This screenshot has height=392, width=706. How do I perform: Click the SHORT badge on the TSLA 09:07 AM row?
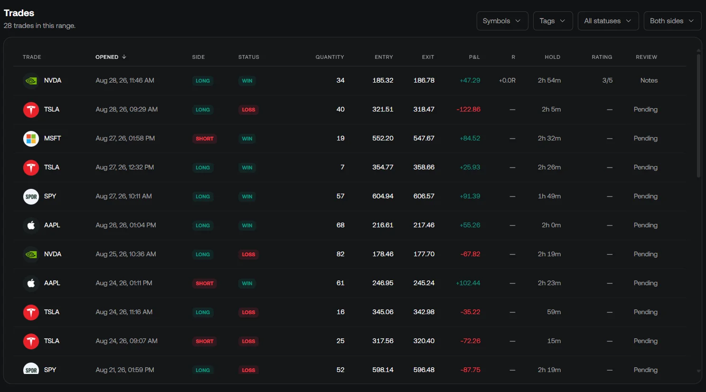pos(205,341)
